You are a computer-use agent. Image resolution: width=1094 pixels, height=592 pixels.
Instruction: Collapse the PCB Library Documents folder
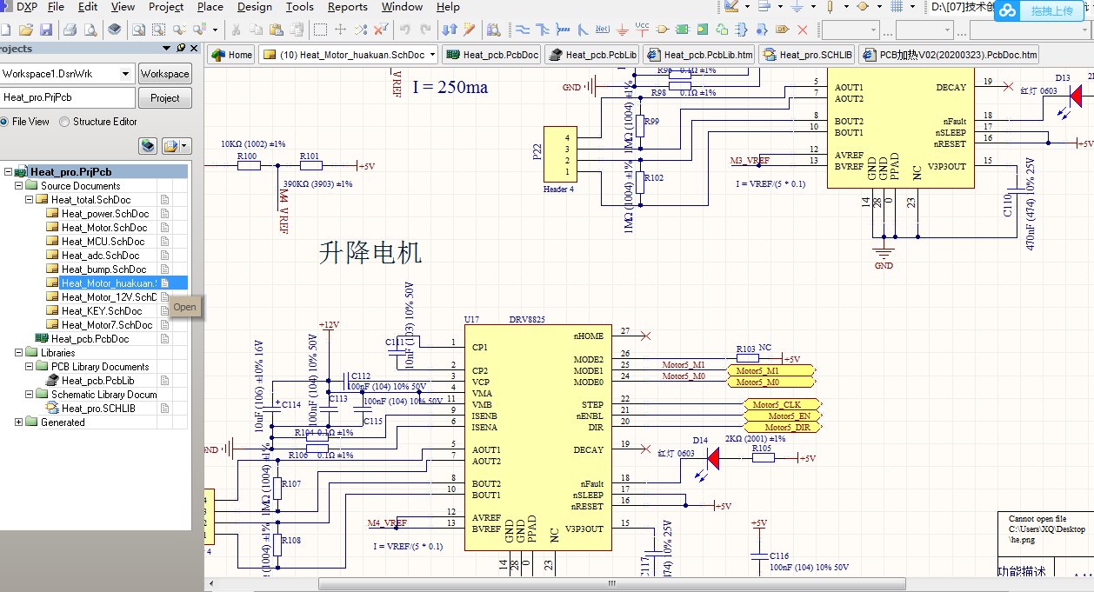(x=30, y=367)
